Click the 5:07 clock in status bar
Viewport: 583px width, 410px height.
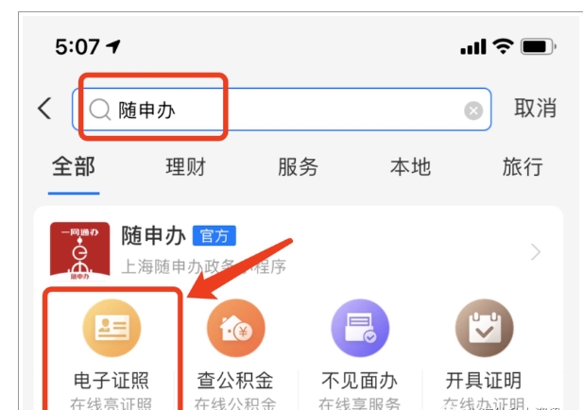pos(77,47)
